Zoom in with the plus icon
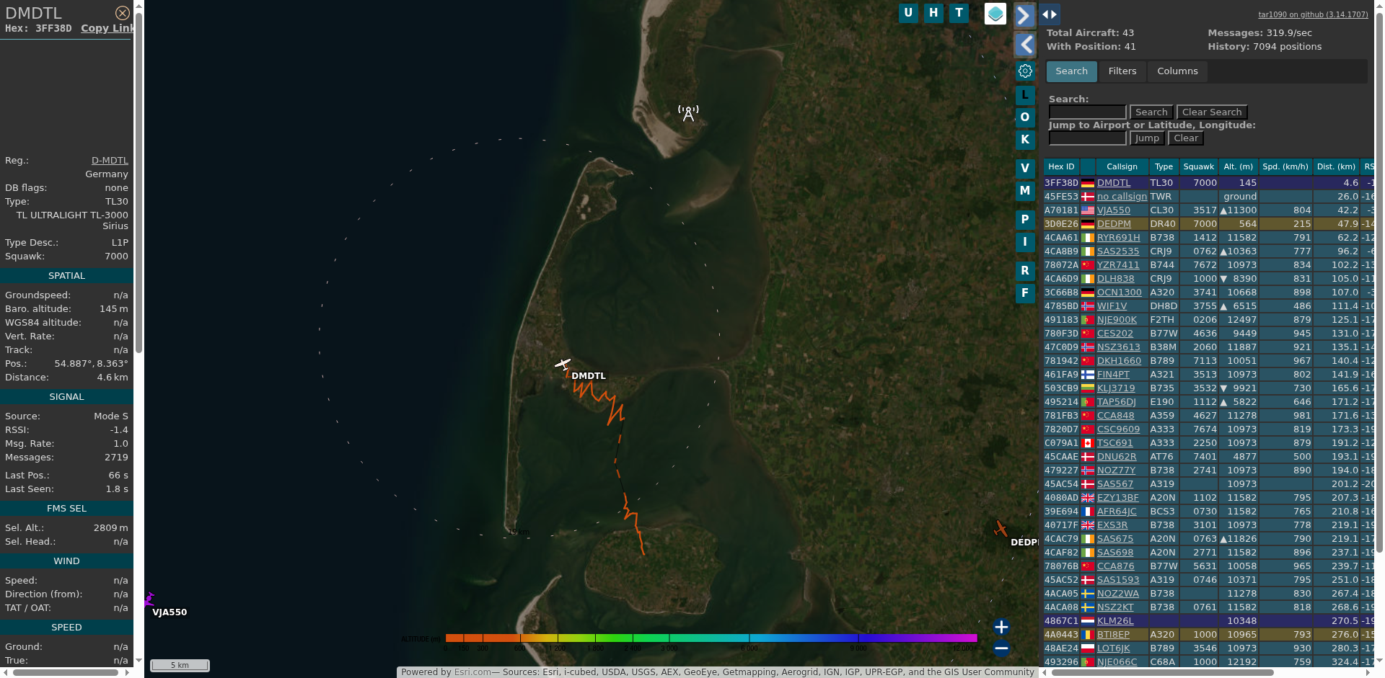Image resolution: width=1385 pixels, height=678 pixels. (1001, 626)
